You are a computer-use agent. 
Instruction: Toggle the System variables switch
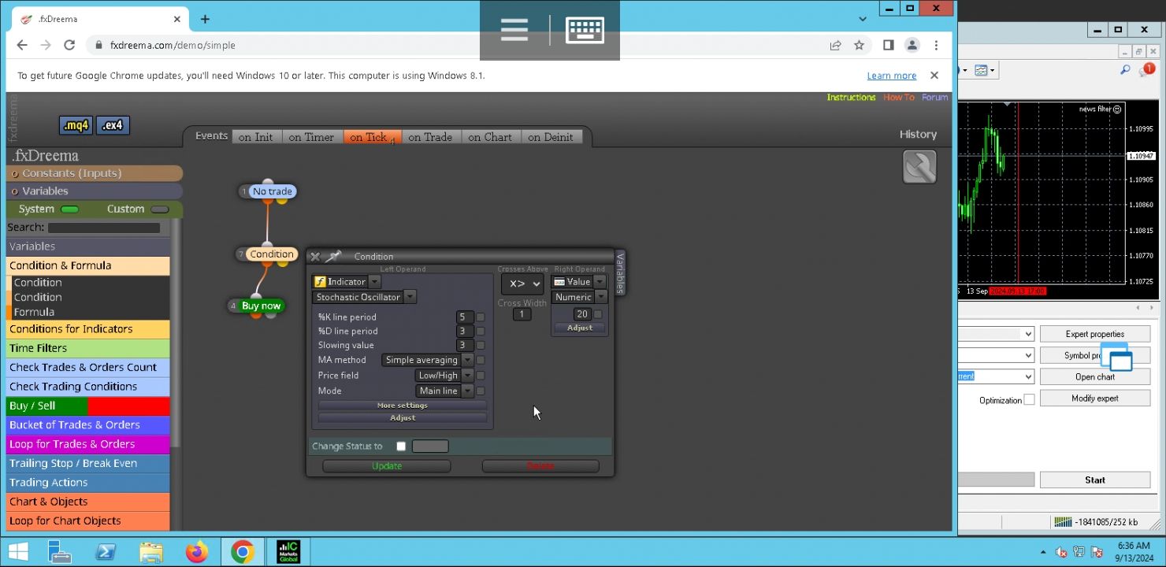click(x=69, y=209)
